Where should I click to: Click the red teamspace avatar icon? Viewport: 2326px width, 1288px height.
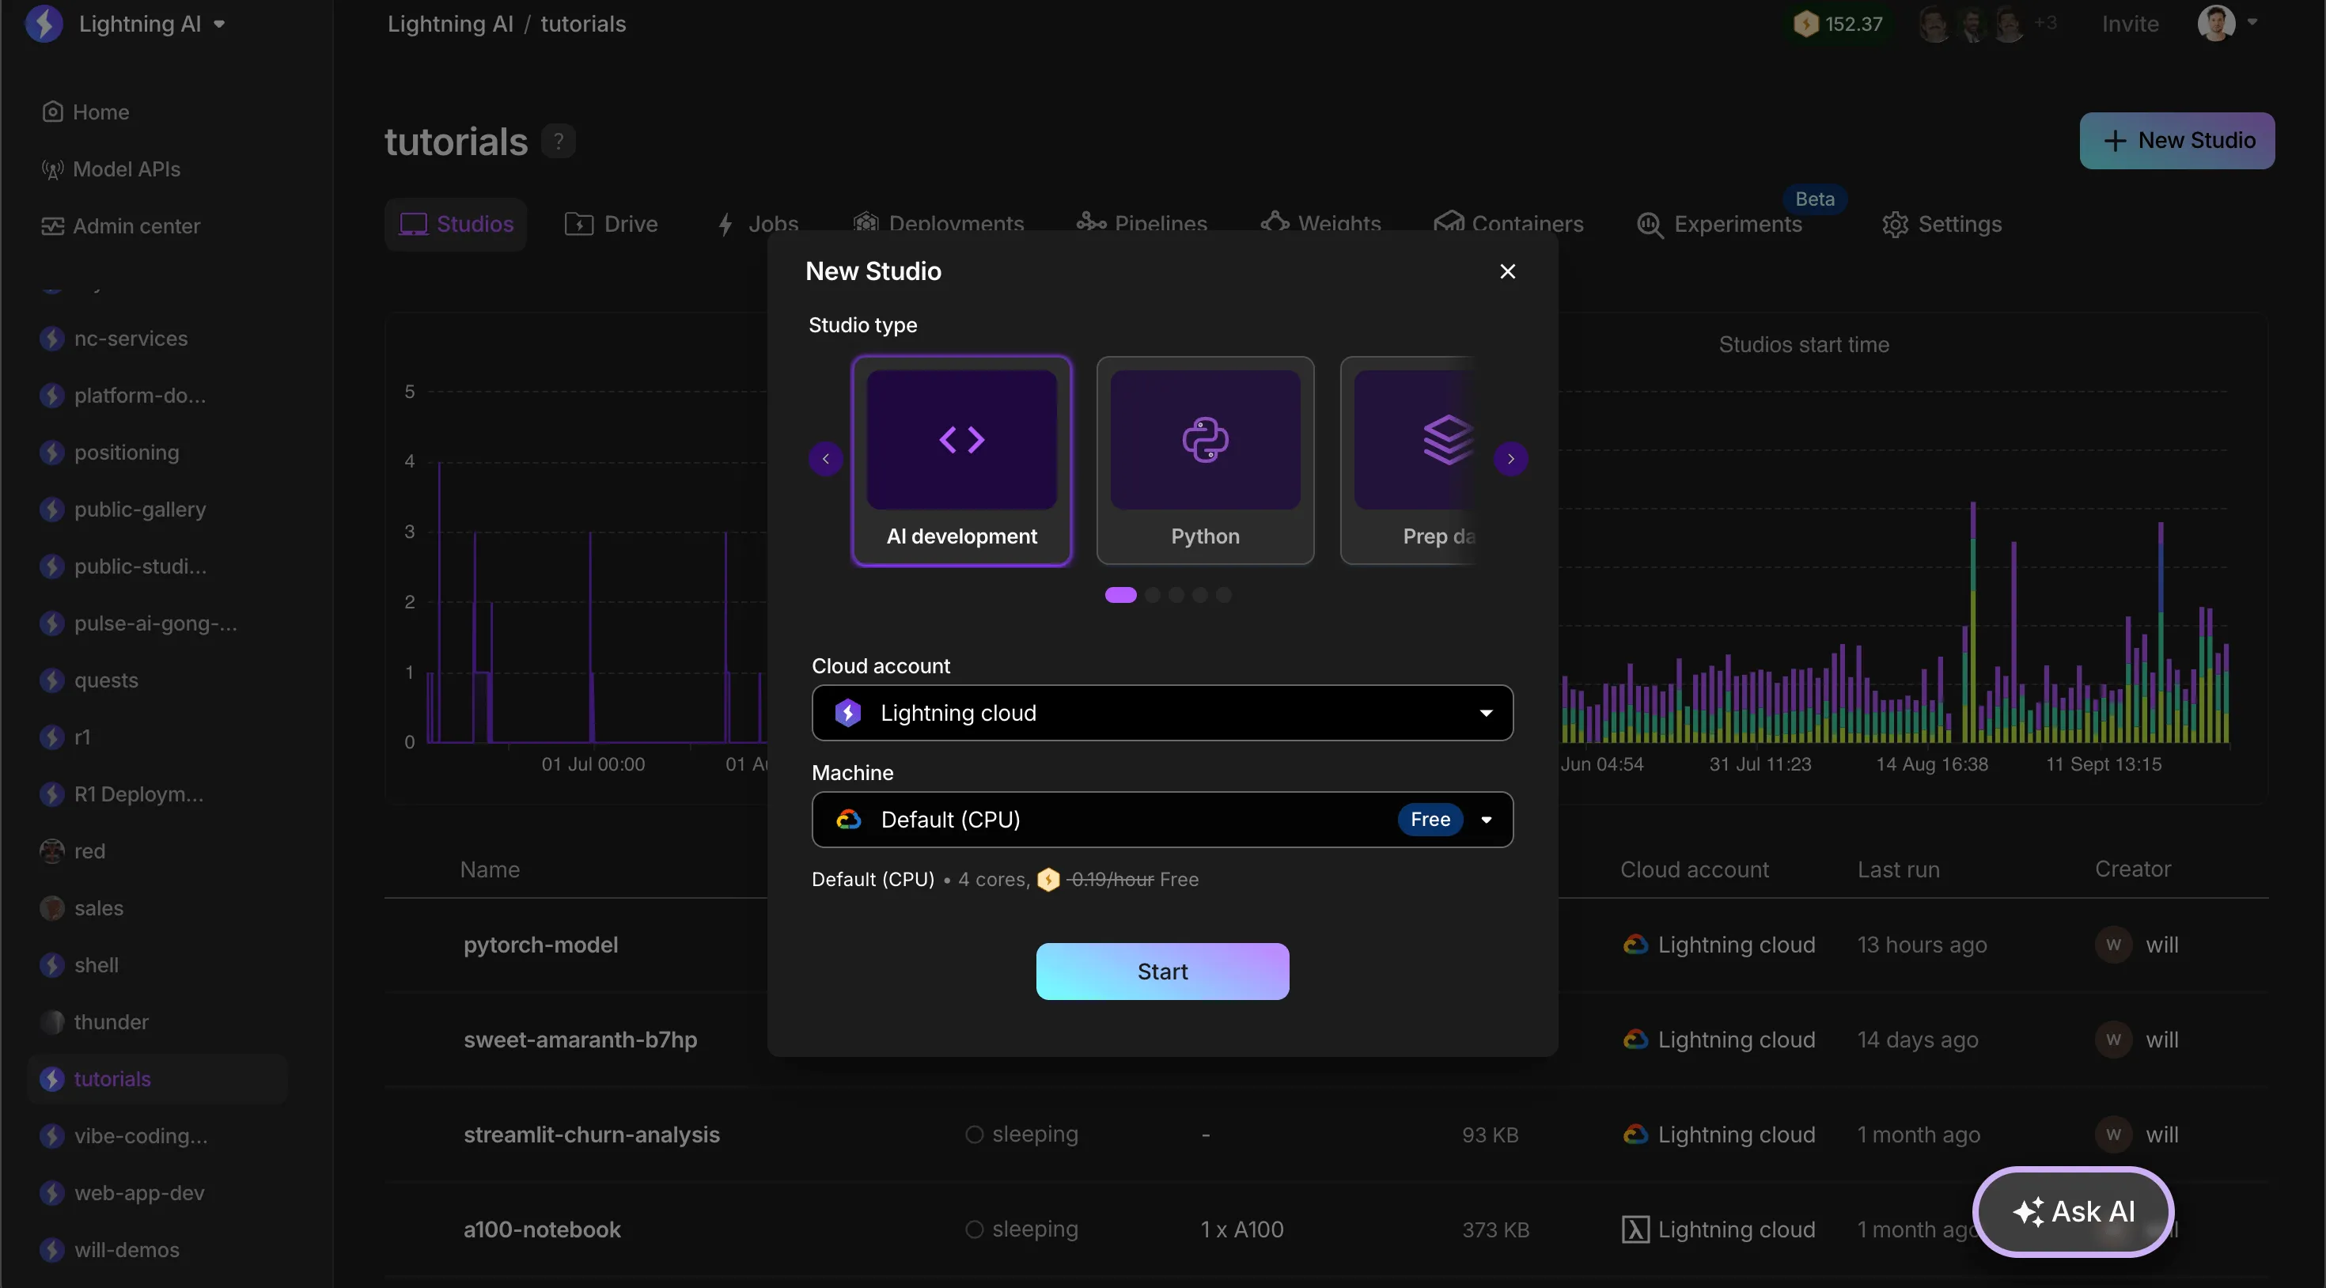click(x=52, y=850)
